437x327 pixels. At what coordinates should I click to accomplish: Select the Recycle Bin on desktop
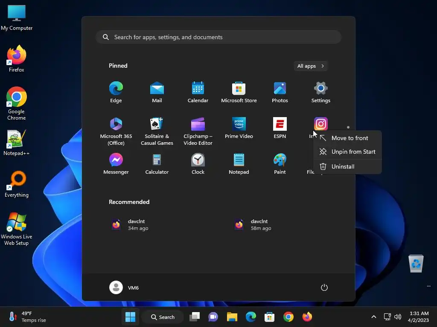pos(416,263)
